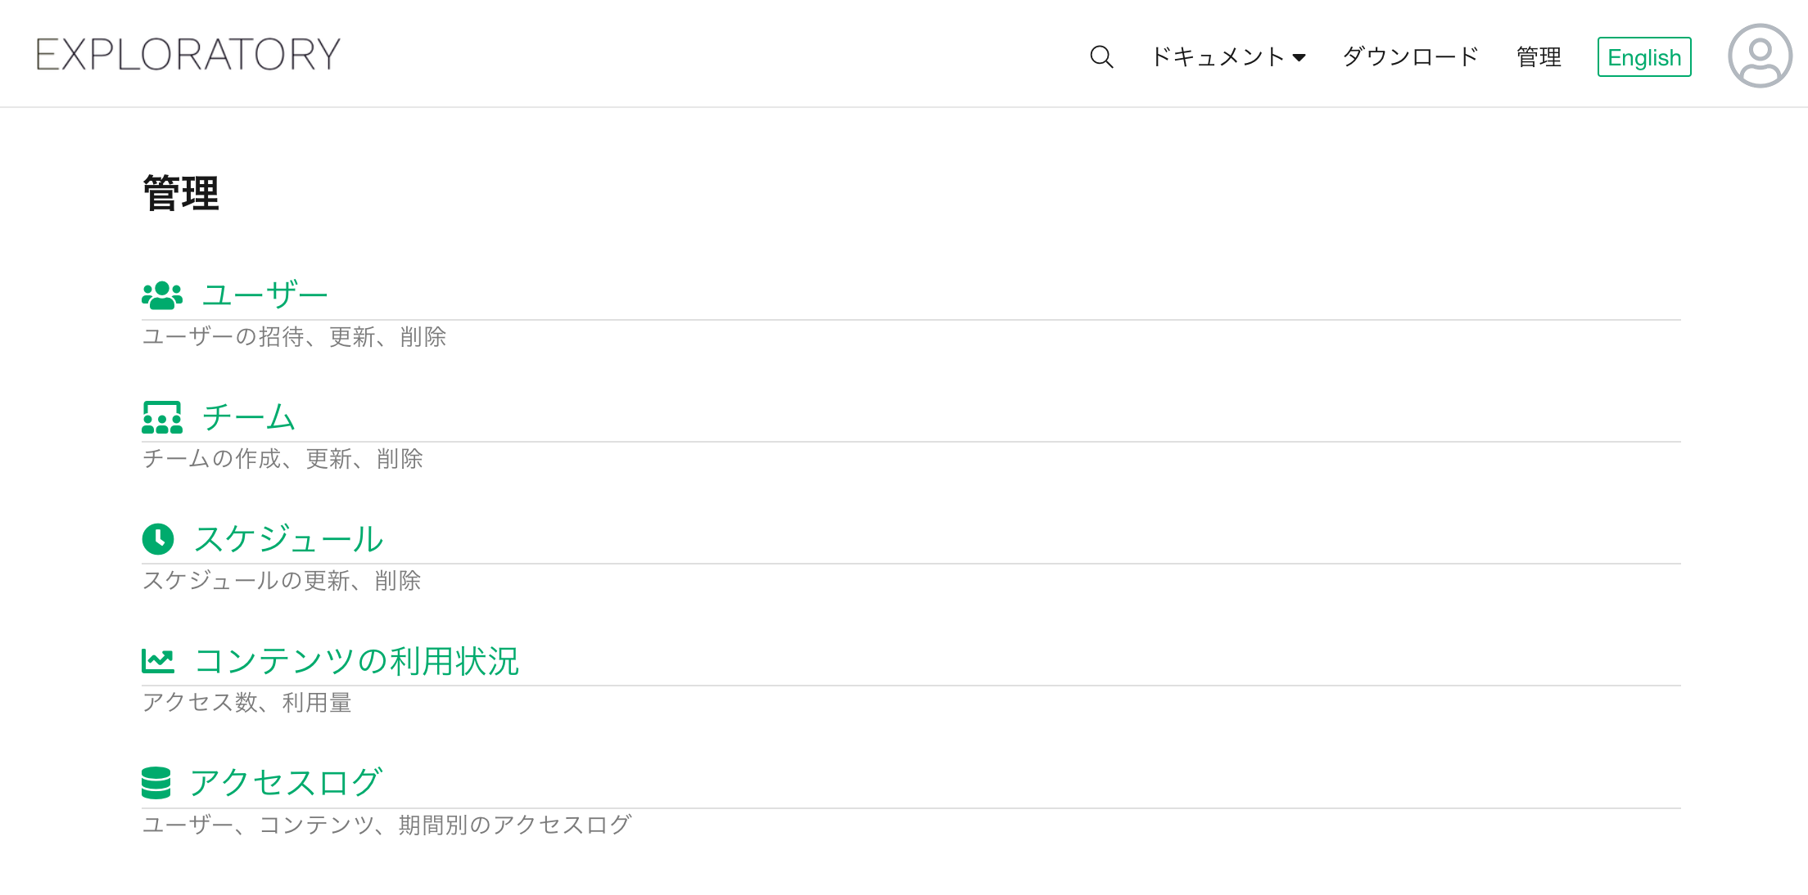Open the アクセスログ link
1808x895 pixels.
coord(285,783)
